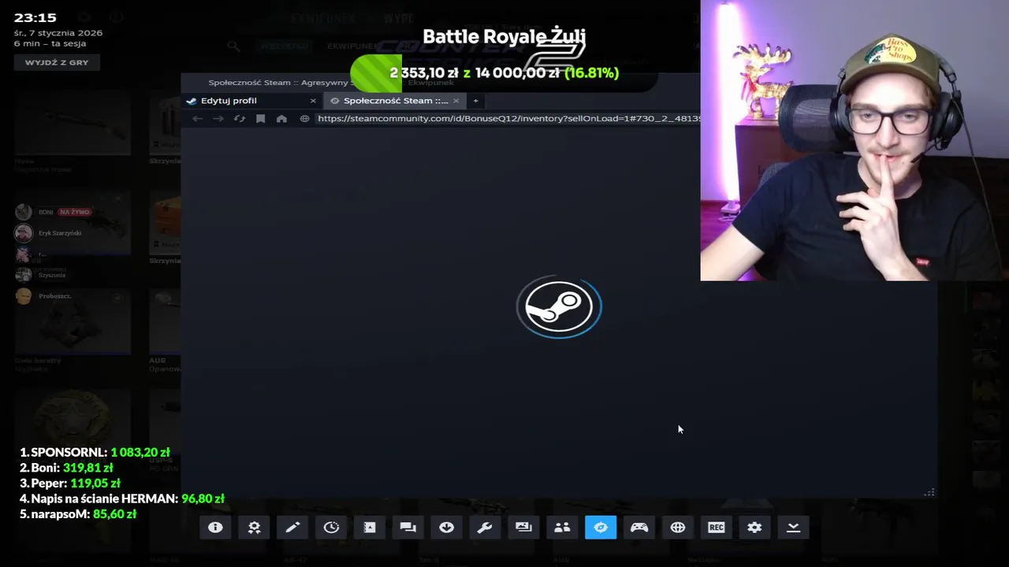Start game recording with REC button
The height and width of the screenshot is (567, 1009).
716,528
